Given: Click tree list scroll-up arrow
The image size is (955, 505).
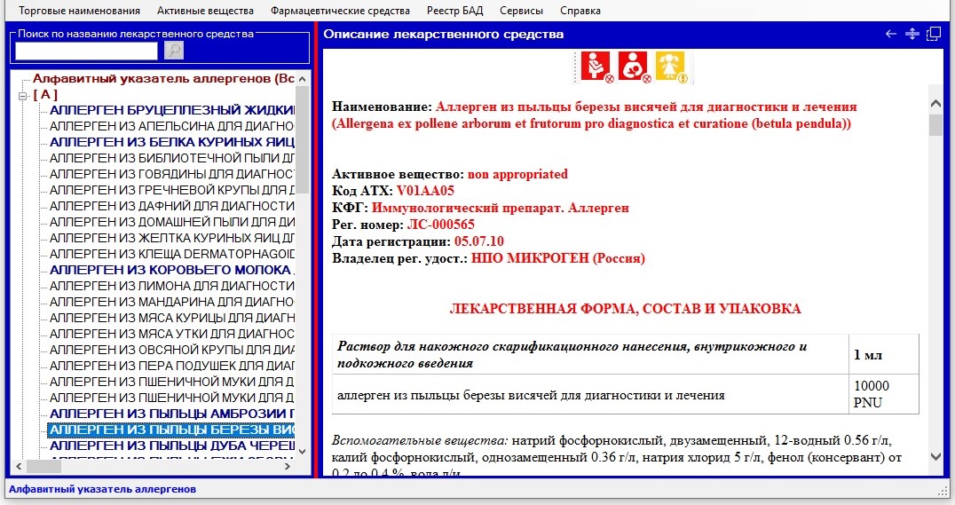Looking at the screenshot, I should coord(303,79).
